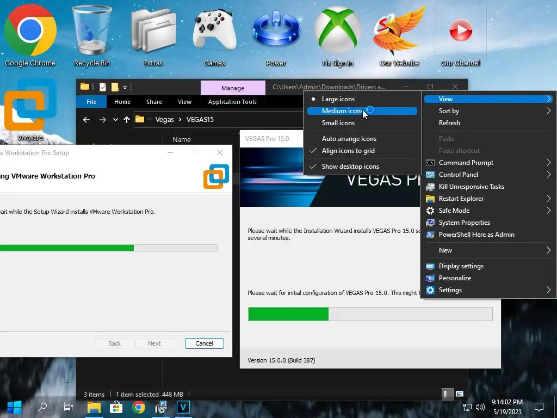Expand the Sort by submenu

tap(489, 111)
